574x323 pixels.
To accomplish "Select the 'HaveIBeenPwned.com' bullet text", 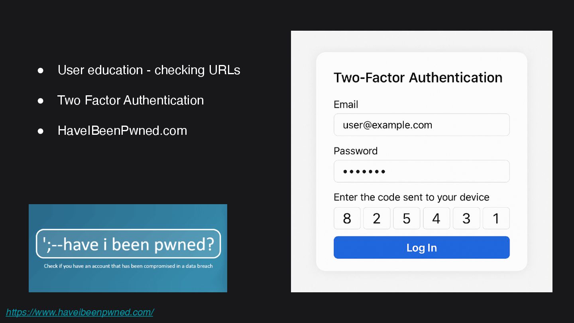I will (x=122, y=130).
